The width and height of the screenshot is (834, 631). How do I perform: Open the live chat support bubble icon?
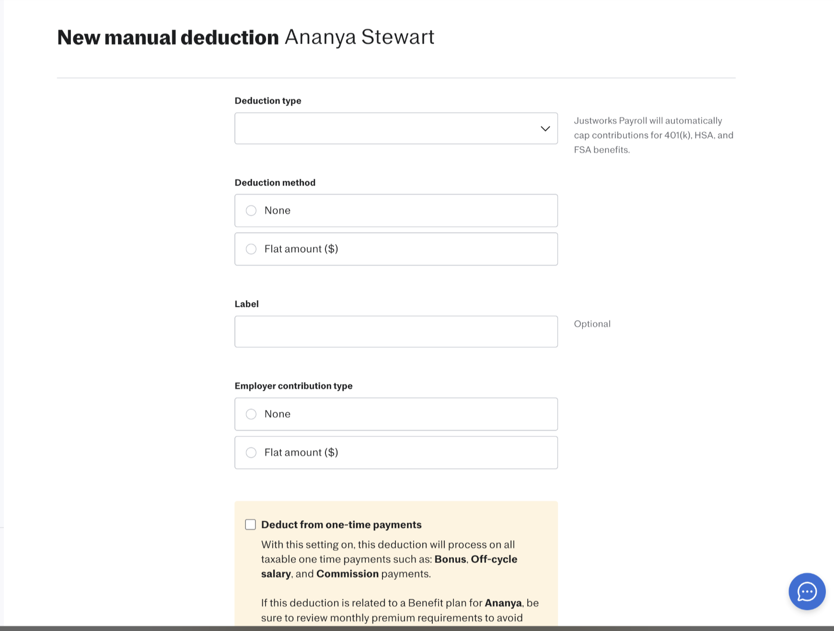click(x=807, y=591)
